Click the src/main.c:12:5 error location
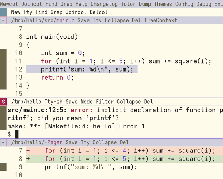The width and height of the screenshot is (223, 179). [x=37, y=110]
